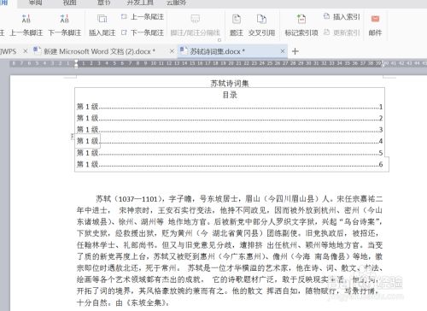The width and height of the screenshot is (427, 311).
Task: Click body line starting 年中进士
Action: (x=230, y=210)
